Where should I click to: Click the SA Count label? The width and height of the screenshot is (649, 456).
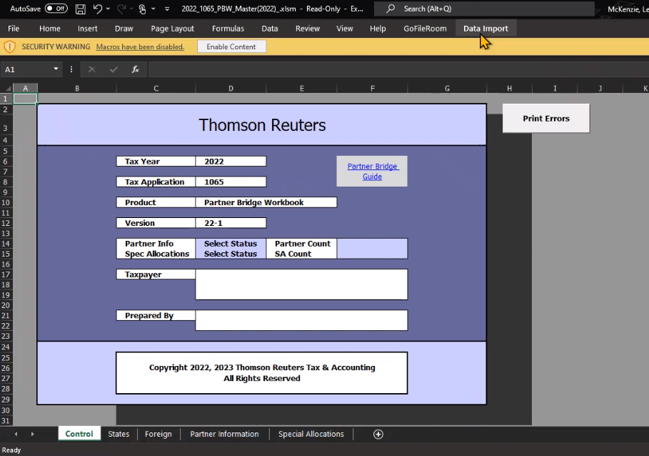click(x=293, y=254)
